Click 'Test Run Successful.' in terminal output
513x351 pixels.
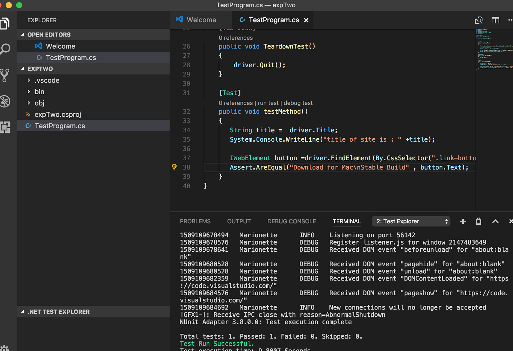[x=217, y=344]
